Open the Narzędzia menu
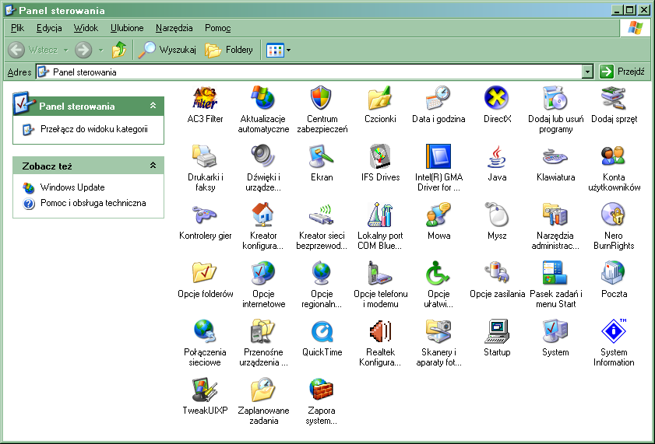The width and height of the screenshot is (655, 444). 174,28
